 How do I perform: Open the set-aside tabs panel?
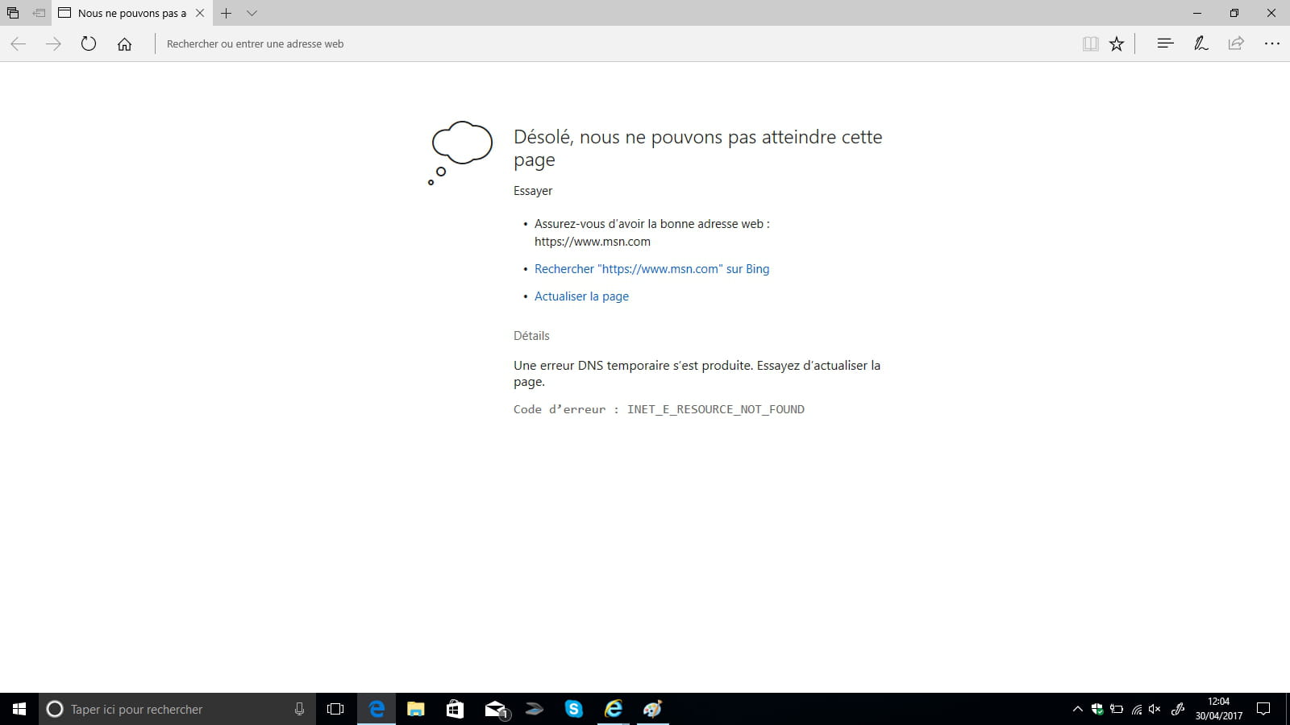[13, 13]
